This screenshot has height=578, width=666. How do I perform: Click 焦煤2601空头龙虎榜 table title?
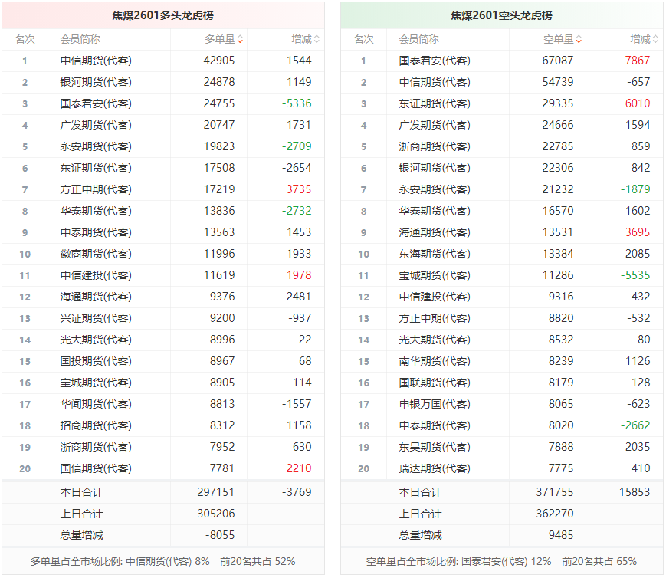tap(501, 16)
